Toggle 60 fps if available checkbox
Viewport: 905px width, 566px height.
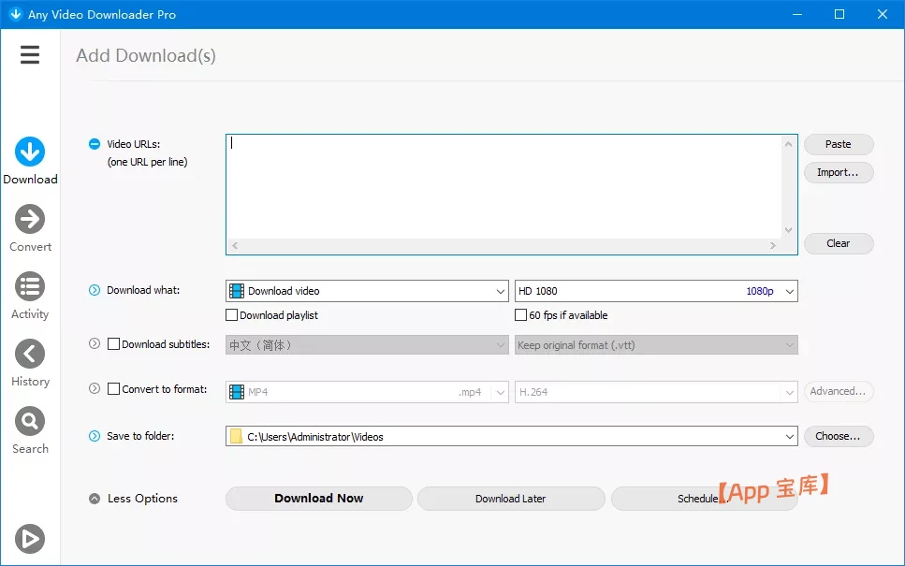point(521,315)
